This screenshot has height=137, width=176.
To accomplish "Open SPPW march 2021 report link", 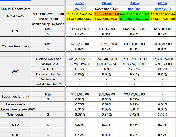I will click(163, 9).
